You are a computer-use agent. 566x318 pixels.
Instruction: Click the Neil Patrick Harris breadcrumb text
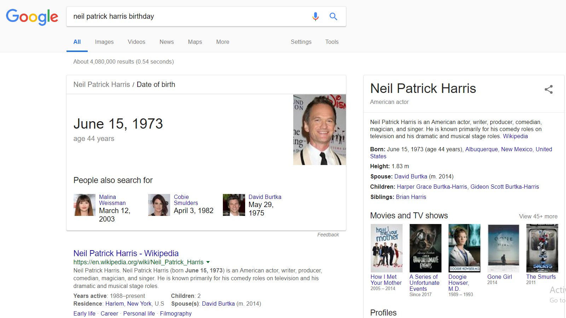pos(102,84)
